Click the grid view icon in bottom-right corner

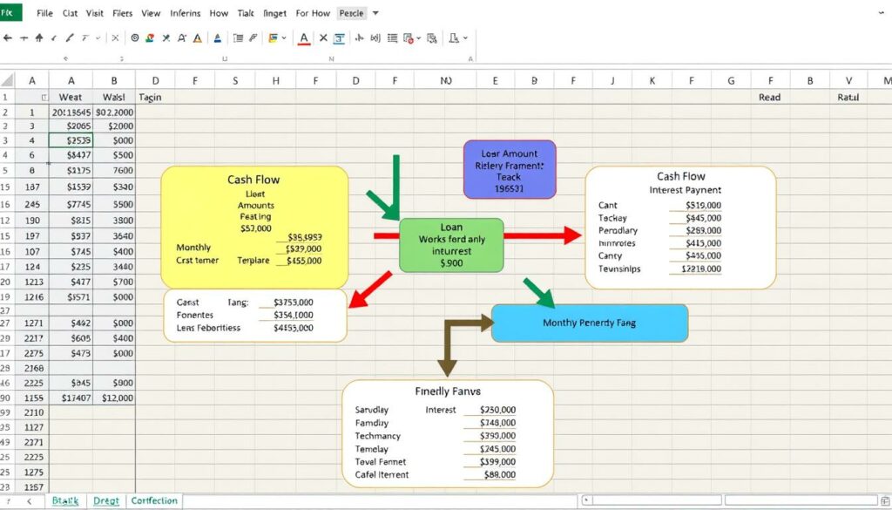click(885, 501)
